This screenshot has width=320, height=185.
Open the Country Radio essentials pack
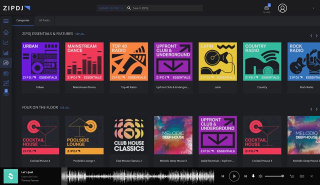tap(262, 61)
